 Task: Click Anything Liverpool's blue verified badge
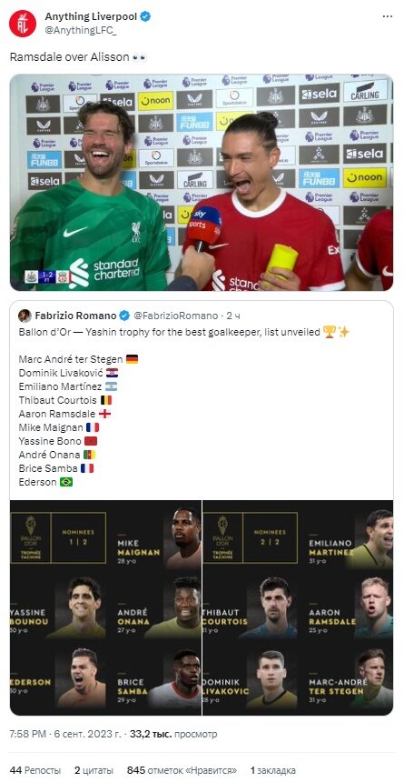pos(145,17)
